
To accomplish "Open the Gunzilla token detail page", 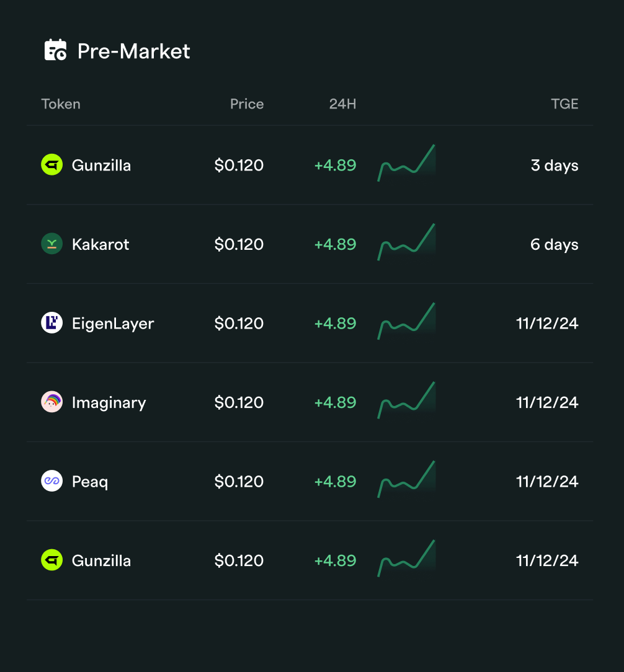I will tap(102, 165).
